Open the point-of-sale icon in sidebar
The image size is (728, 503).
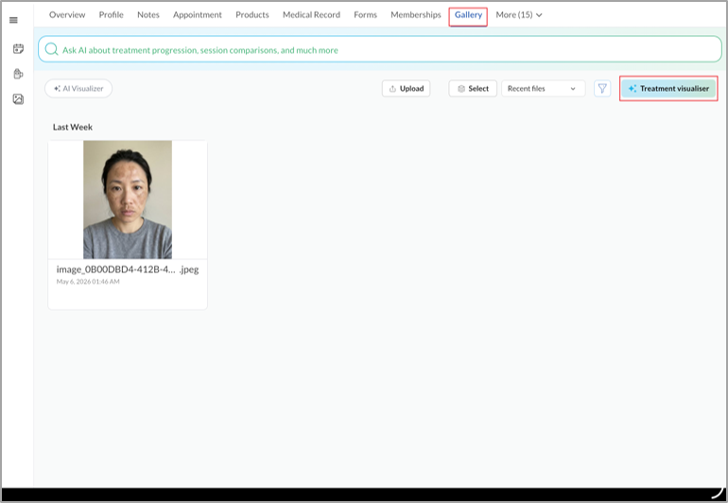pyautogui.click(x=18, y=74)
